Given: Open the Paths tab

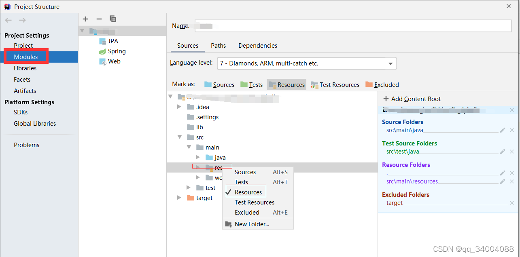Looking at the screenshot, I should pyautogui.click(x=218, y=45).
